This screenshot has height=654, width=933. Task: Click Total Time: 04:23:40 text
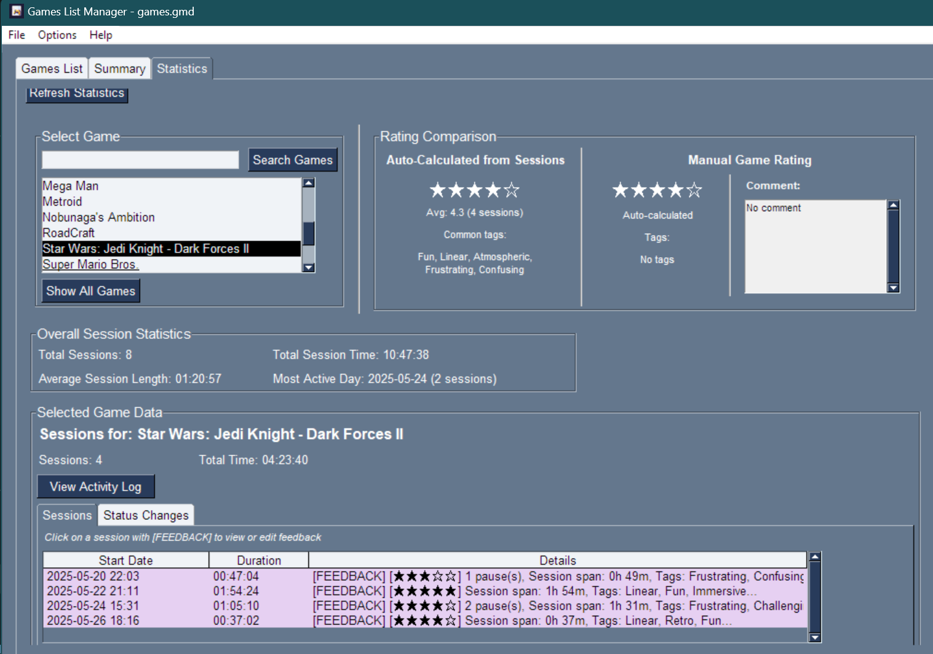click(x=253, y=460)
